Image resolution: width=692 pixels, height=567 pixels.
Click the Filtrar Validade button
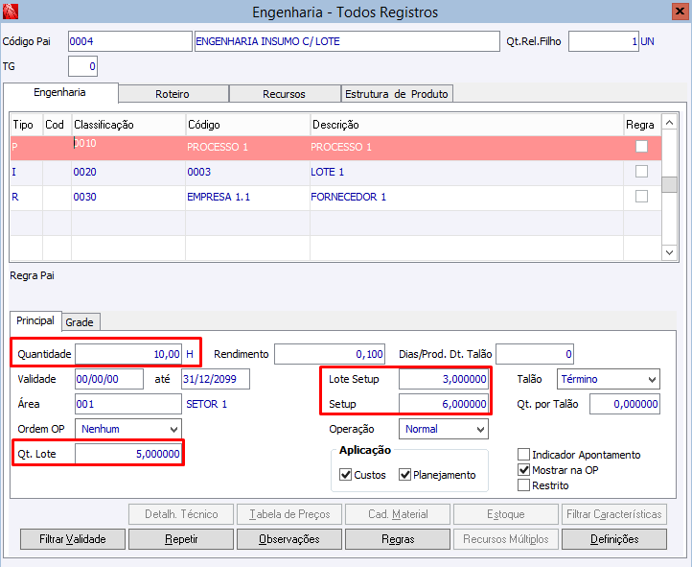pos(73,539)
